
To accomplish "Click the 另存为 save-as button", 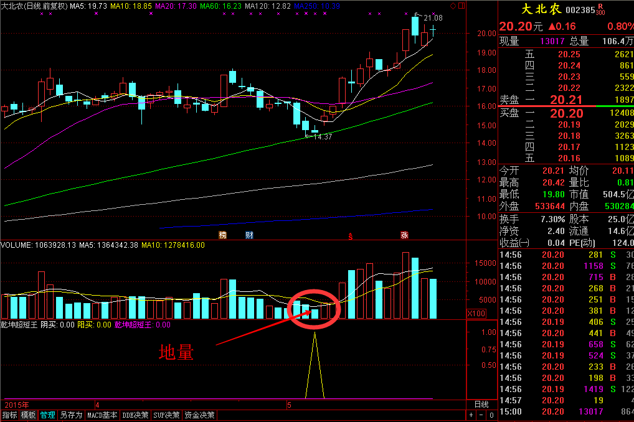I will (71, 415).
